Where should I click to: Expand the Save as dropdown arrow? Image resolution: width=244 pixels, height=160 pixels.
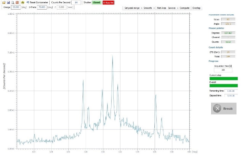point(178,8)
